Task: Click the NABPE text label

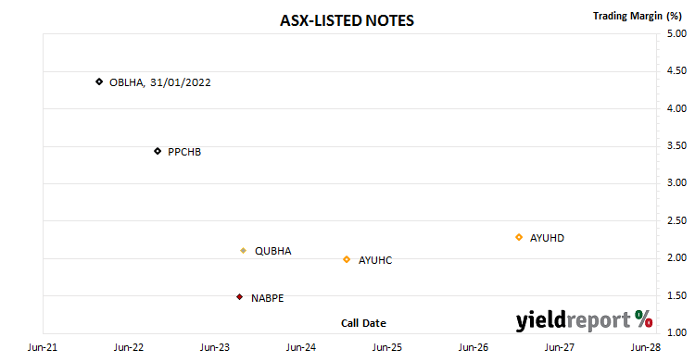Action: [267, 298]
